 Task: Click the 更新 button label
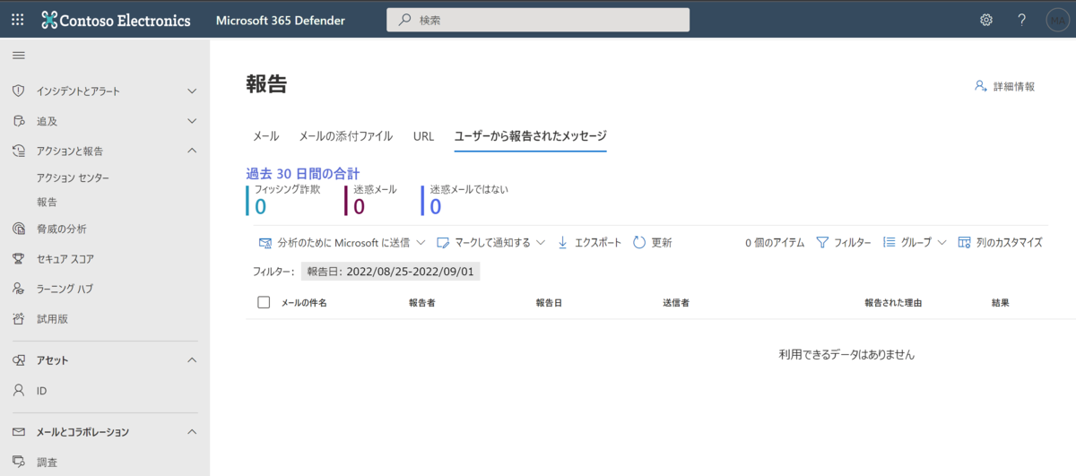(662, 242)
